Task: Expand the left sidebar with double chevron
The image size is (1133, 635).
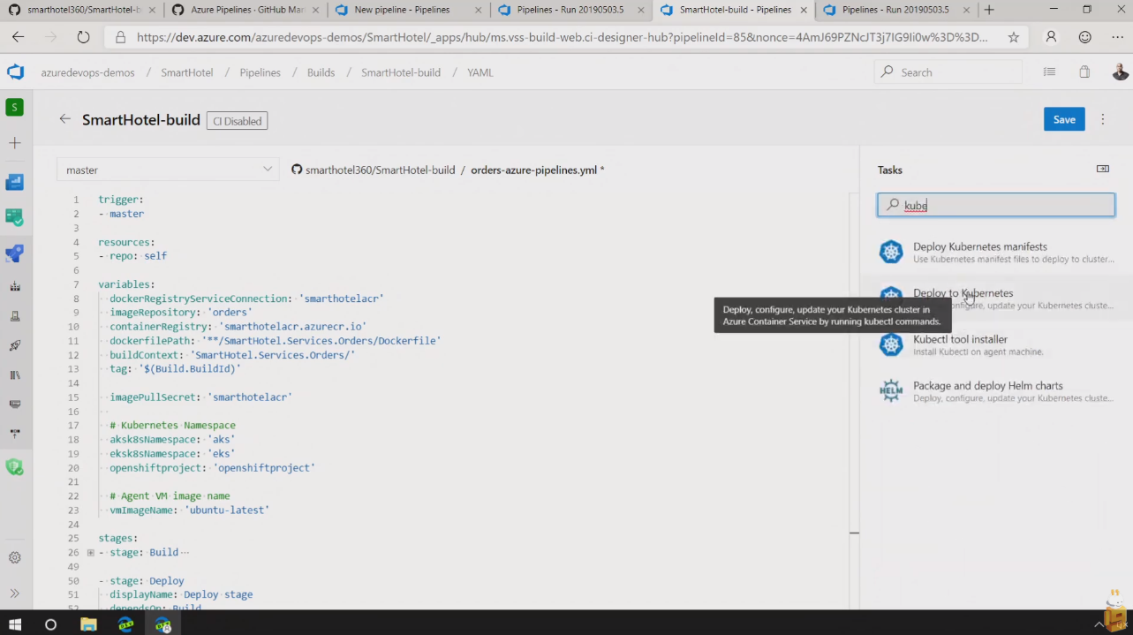Action: pos(15,593)
